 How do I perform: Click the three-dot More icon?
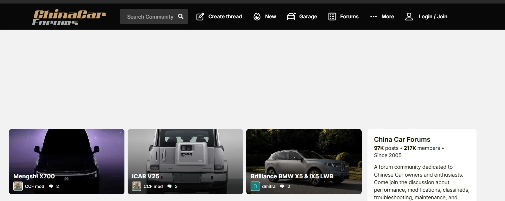(x=374, y=17)
